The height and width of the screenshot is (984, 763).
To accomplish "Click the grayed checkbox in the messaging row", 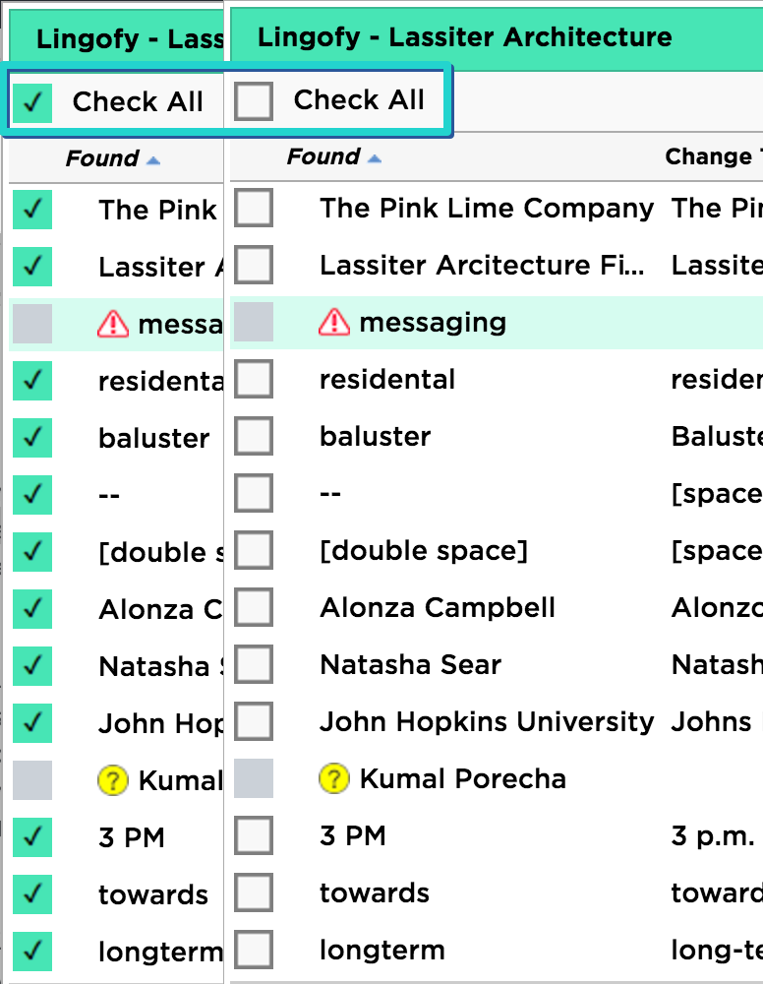I will pyautogui.click(x=254, y=322).
